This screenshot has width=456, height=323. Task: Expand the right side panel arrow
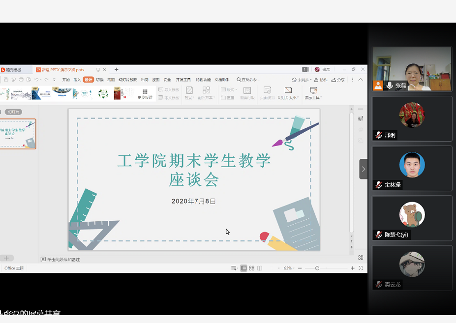[364, 169]
